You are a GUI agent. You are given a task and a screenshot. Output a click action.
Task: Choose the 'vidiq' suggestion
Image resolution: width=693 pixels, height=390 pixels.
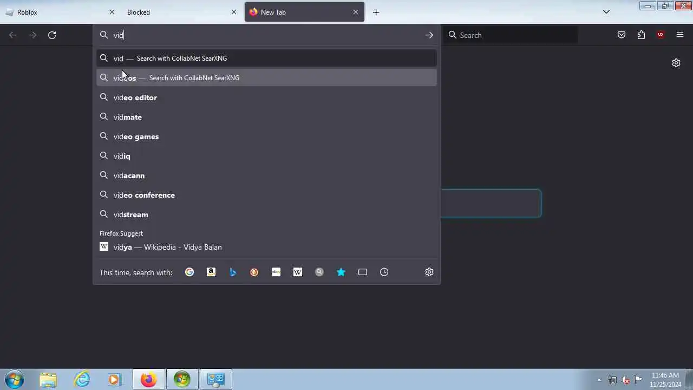(x=266, y=156)
